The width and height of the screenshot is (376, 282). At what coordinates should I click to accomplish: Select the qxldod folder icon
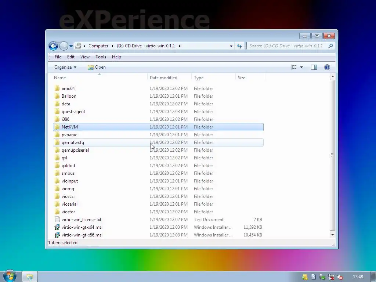(x=57, y=166)
